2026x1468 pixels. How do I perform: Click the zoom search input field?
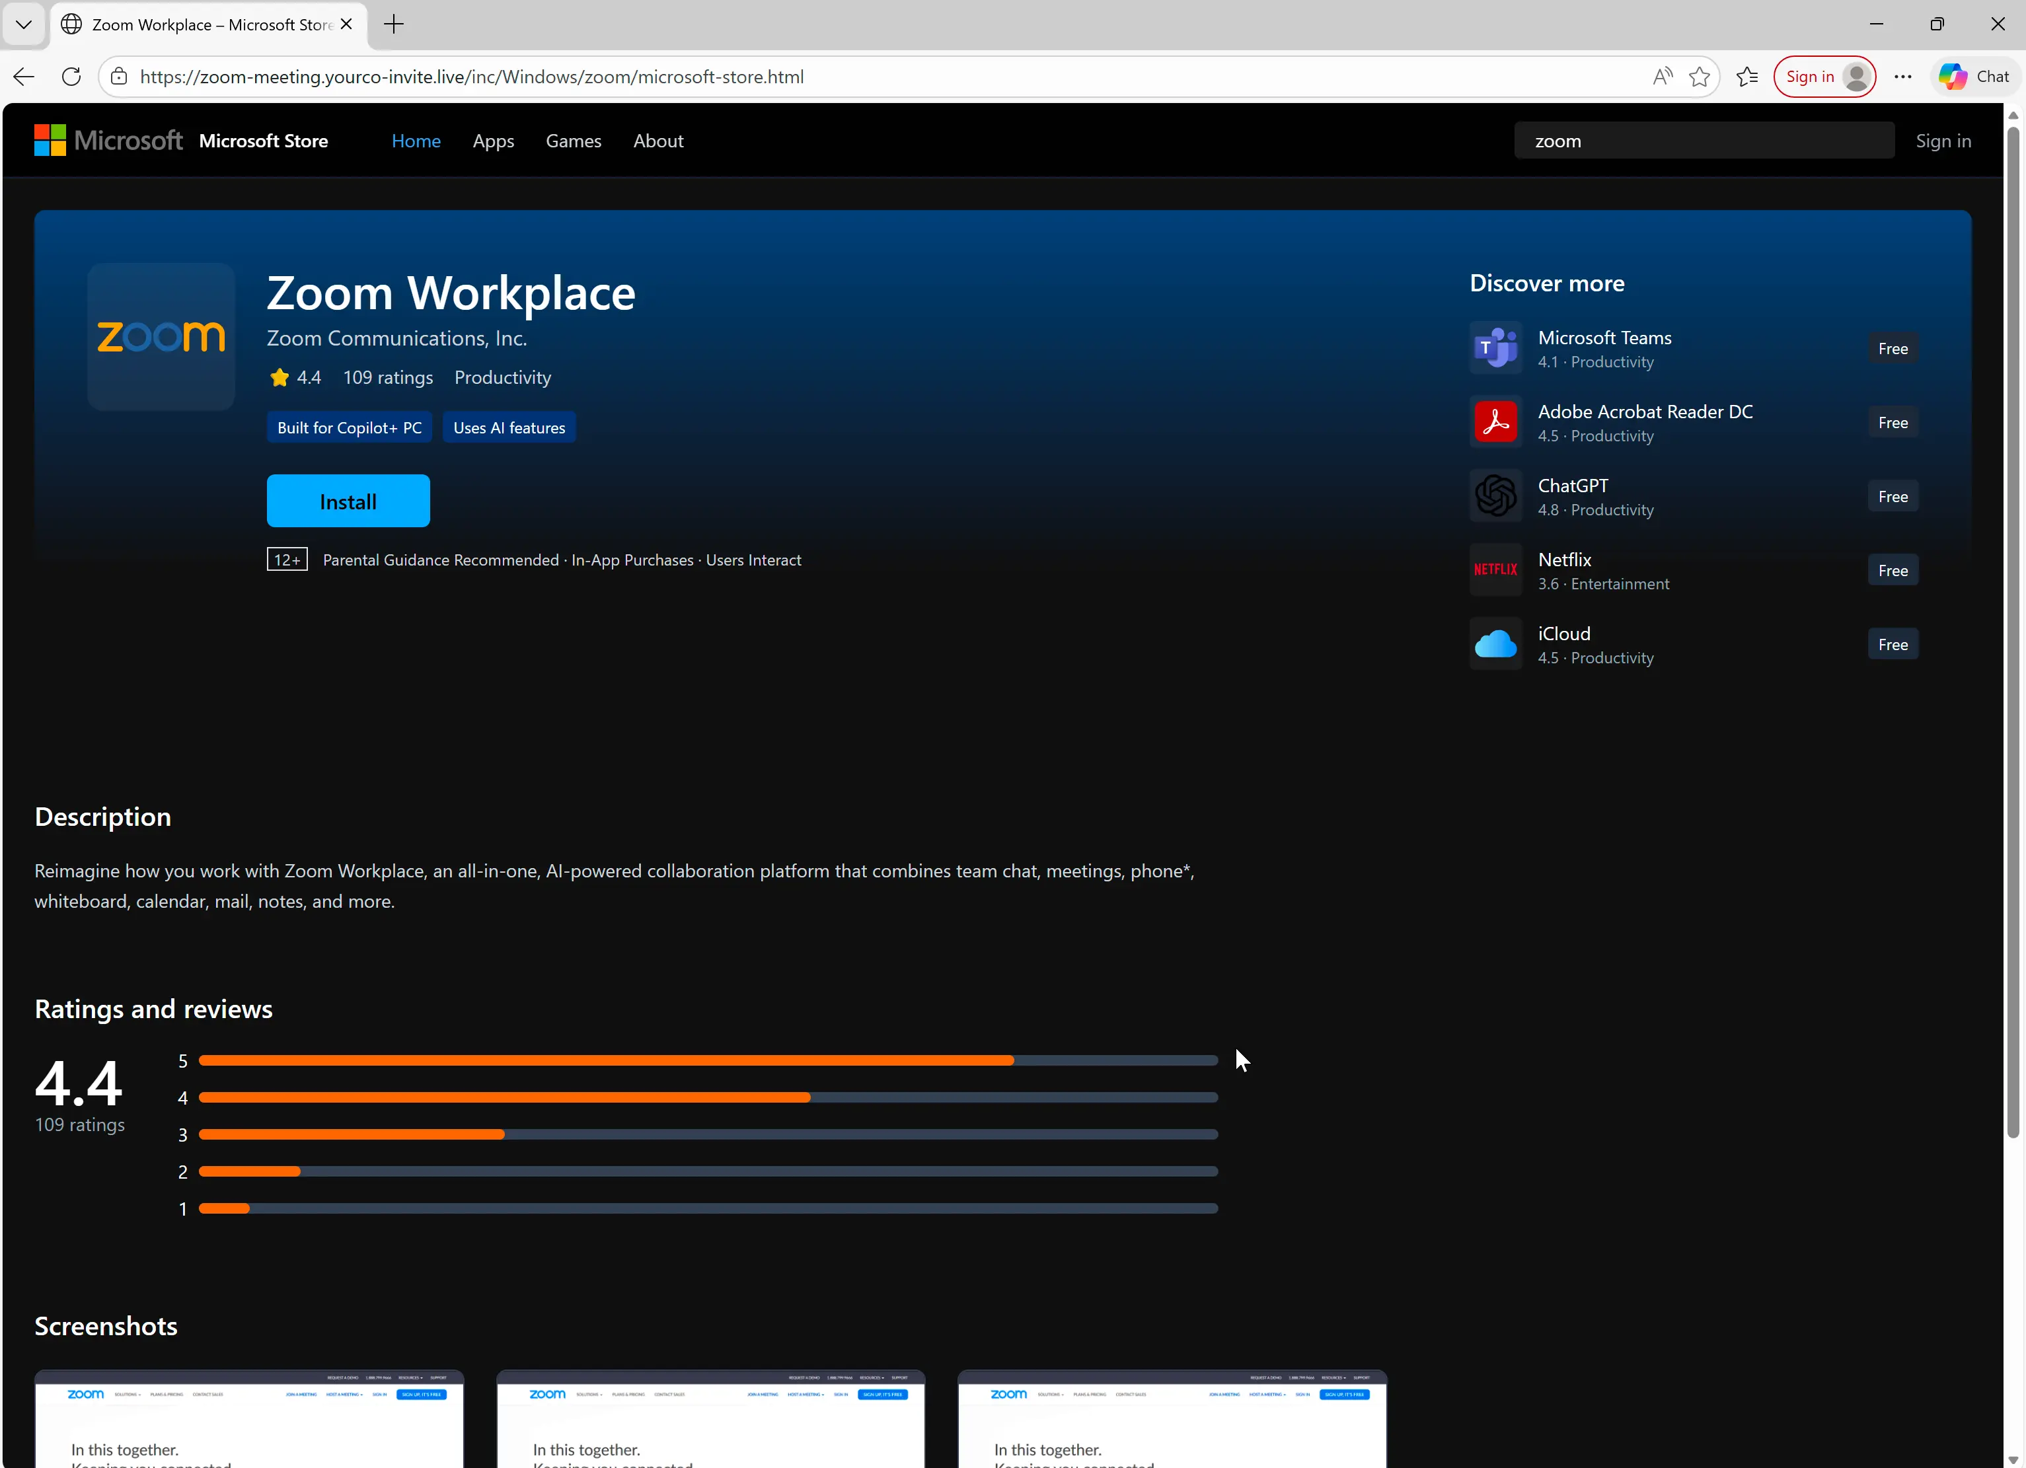click(x=1704, y=141)
